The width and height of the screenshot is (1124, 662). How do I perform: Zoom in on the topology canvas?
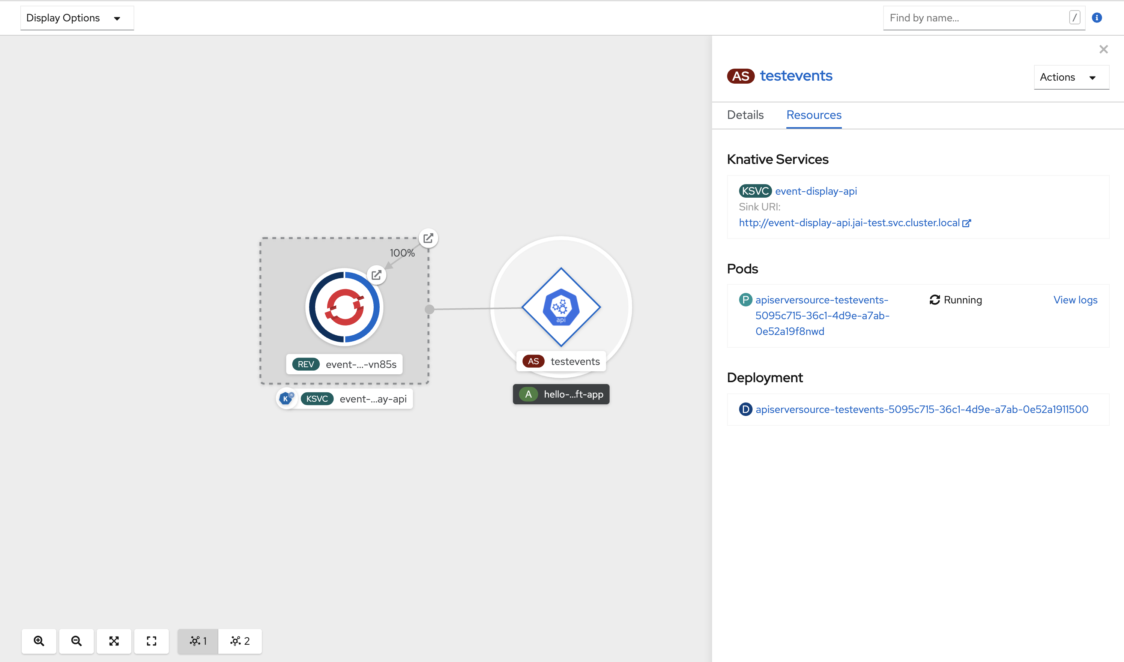point(39,641)
